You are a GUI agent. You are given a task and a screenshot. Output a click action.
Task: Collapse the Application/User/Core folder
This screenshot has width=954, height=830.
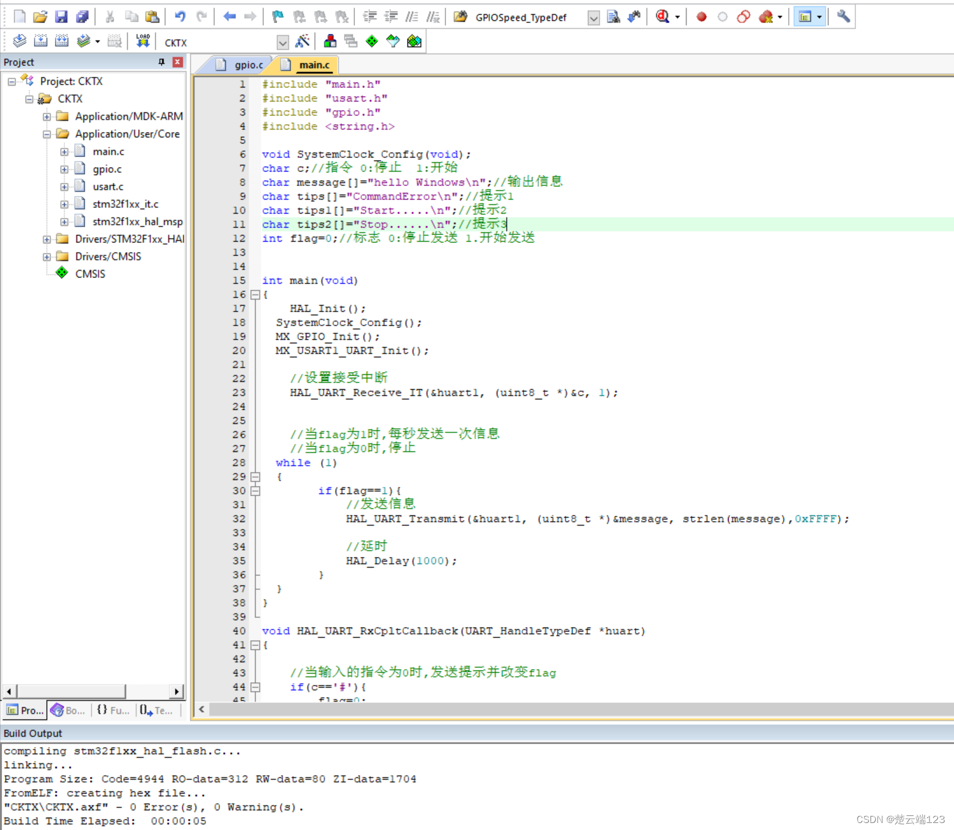[x=47, y=134]
